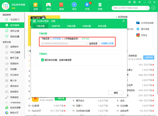This screenshot has width=158, height=116.
Task: Switch to the 卸载设置 settings tab
Action: pyautogui.click(x=71, y=26)
